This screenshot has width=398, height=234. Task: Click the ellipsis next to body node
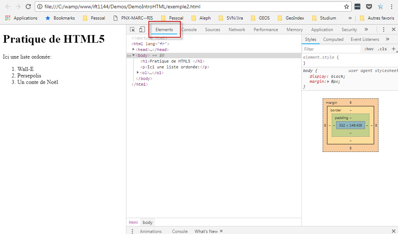[129, 56]
